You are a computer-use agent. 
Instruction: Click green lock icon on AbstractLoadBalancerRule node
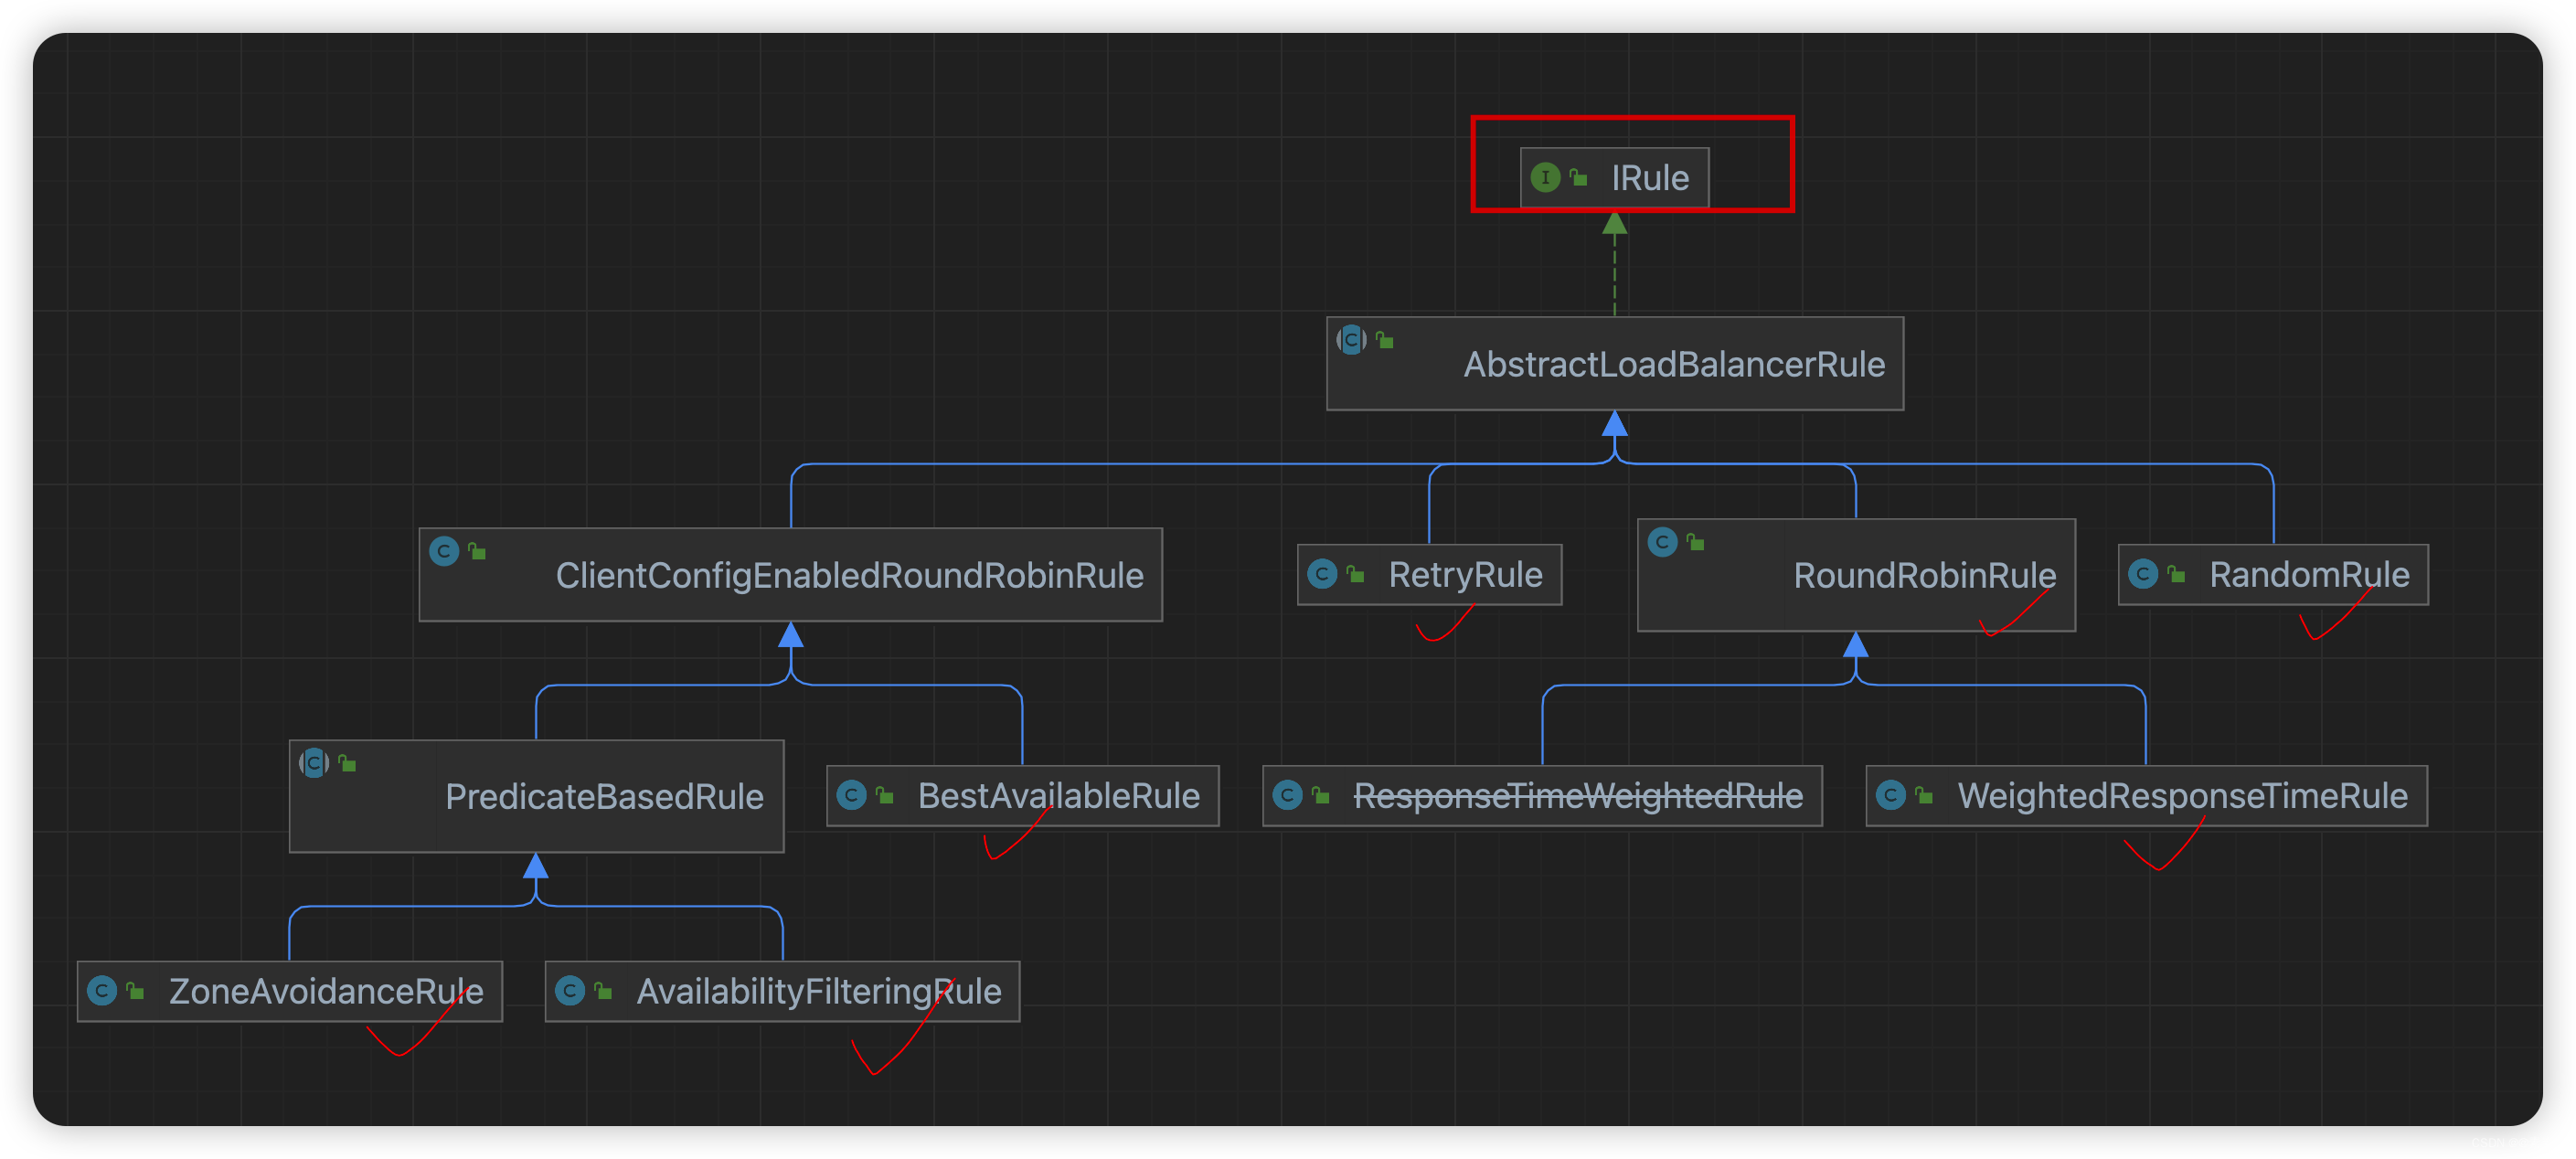tap(1384, 340)
